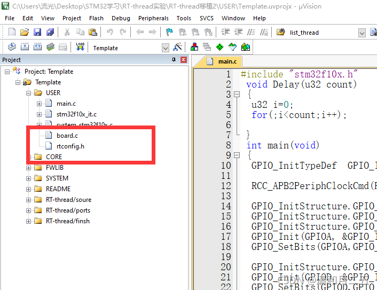The image size is (377, 290).
Task: Insert or remove a bookmark flag
Action: pos(169,32)
